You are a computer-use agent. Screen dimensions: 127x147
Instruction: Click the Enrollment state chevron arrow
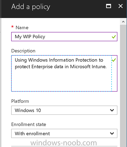[x=112, y=133]
